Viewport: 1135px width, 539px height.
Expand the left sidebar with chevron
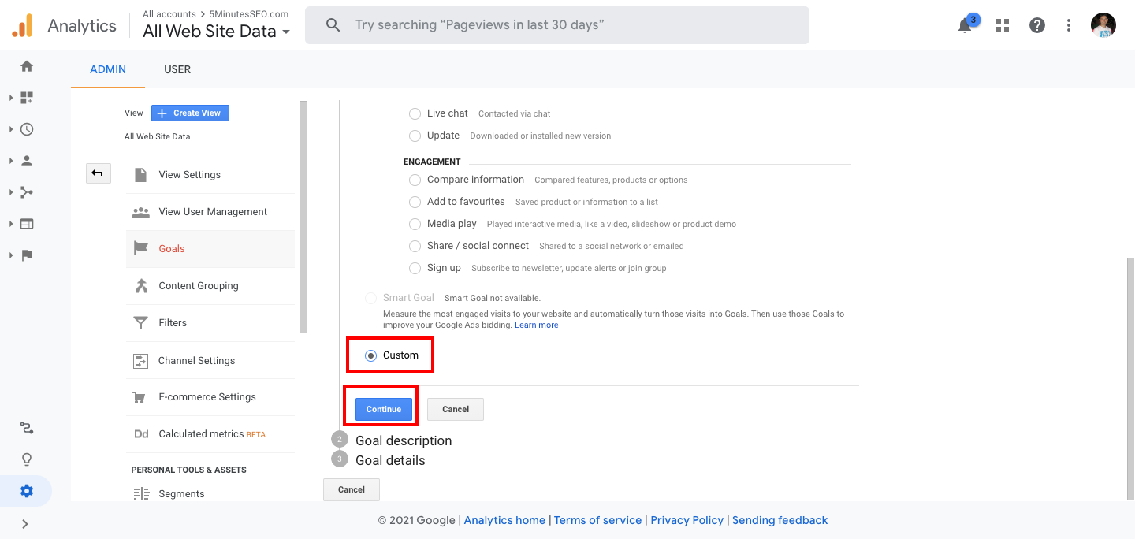[x=25, y=523]
